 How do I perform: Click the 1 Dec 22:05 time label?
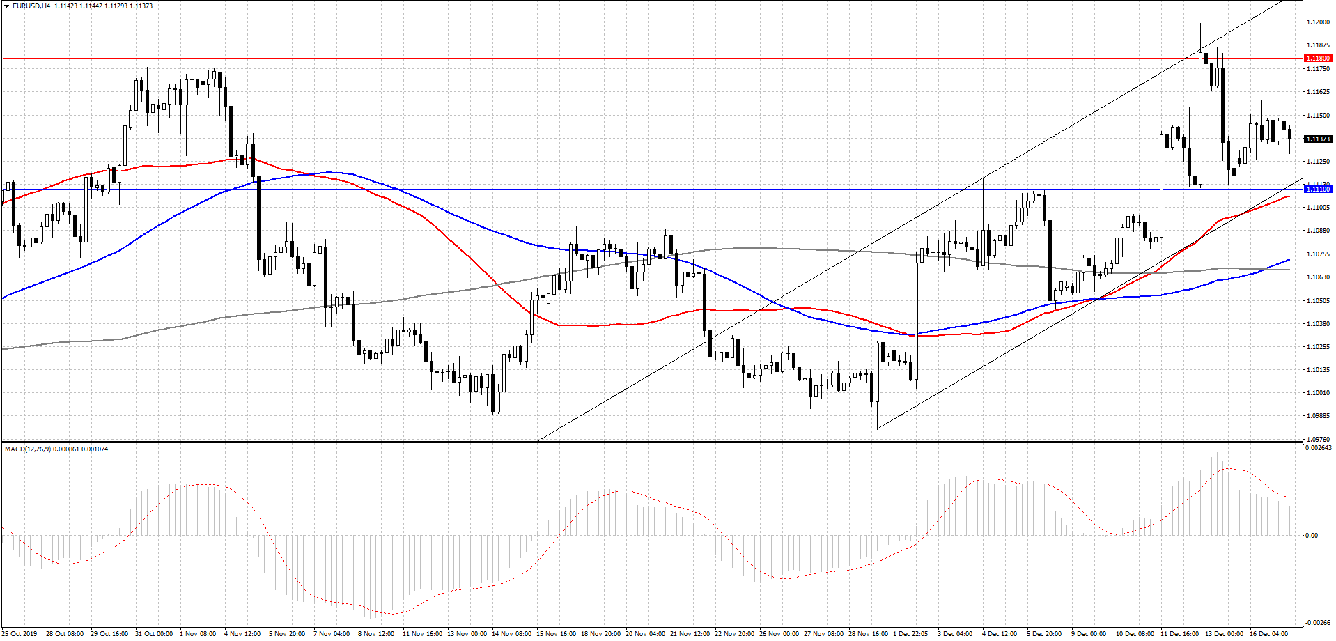pyautogui.click(x=911, y=634)
